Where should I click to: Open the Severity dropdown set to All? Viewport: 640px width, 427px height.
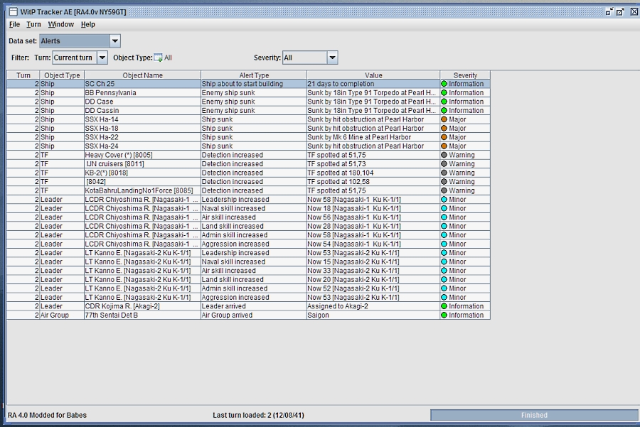(x=331, y=58)
